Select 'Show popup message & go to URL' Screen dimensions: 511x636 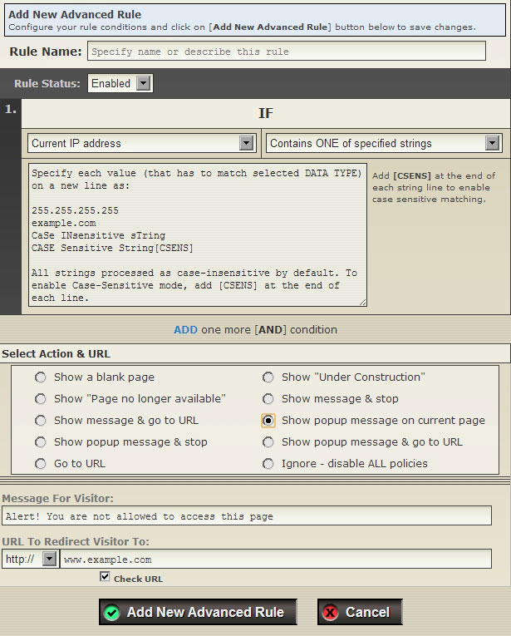(268, 442)
